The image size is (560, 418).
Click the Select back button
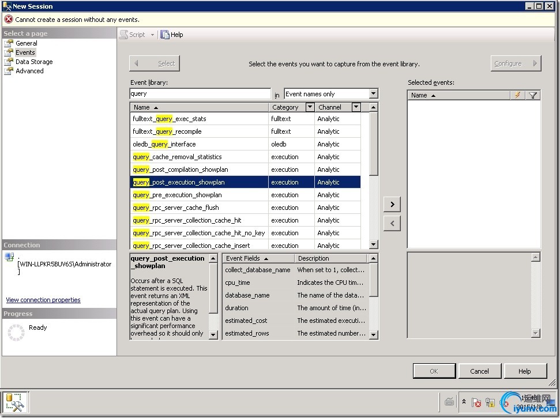pyautogui.click(x=155, y=63)
